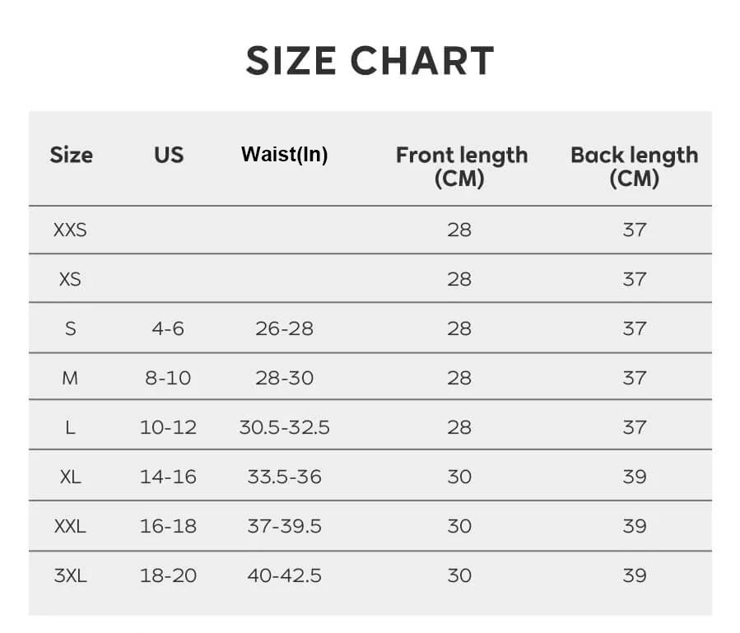Click waist value 26-28
Screen dimensions: 740x633
point(284,328)
